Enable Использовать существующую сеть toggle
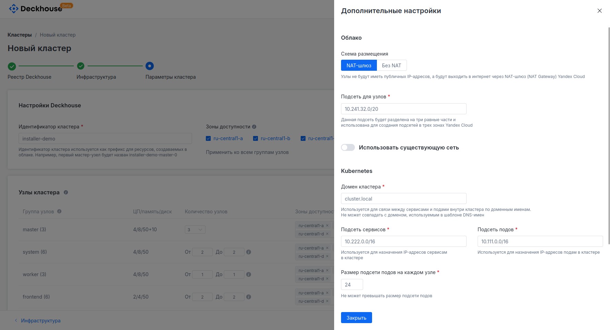Screen dimensions: 610x330 pyautogui.click(x=348, y=147)
